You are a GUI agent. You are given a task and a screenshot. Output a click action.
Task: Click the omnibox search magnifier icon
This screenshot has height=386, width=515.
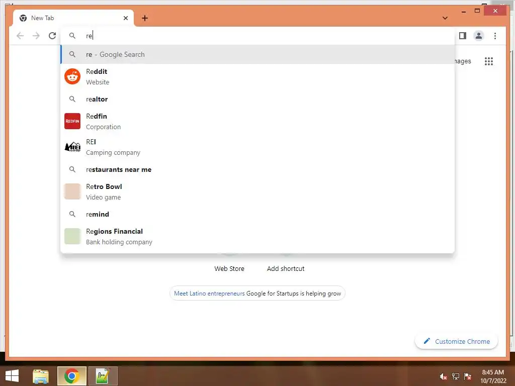point(72,36)
